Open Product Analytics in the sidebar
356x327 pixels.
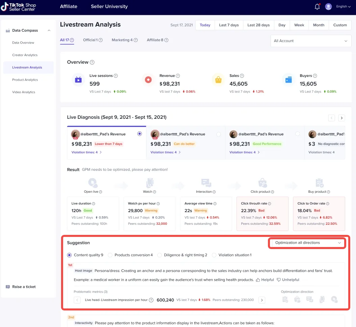click(x=25, y=80)
